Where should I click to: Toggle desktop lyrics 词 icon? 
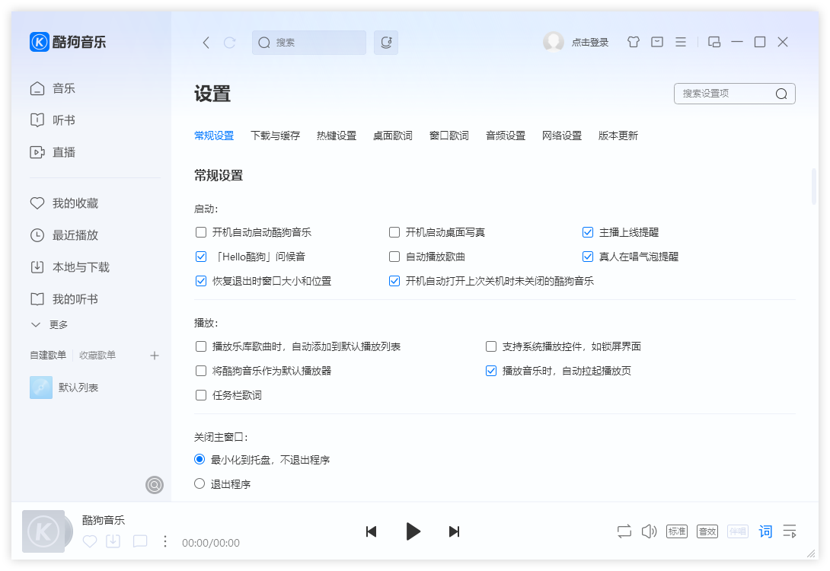click(x=765, y=531)
